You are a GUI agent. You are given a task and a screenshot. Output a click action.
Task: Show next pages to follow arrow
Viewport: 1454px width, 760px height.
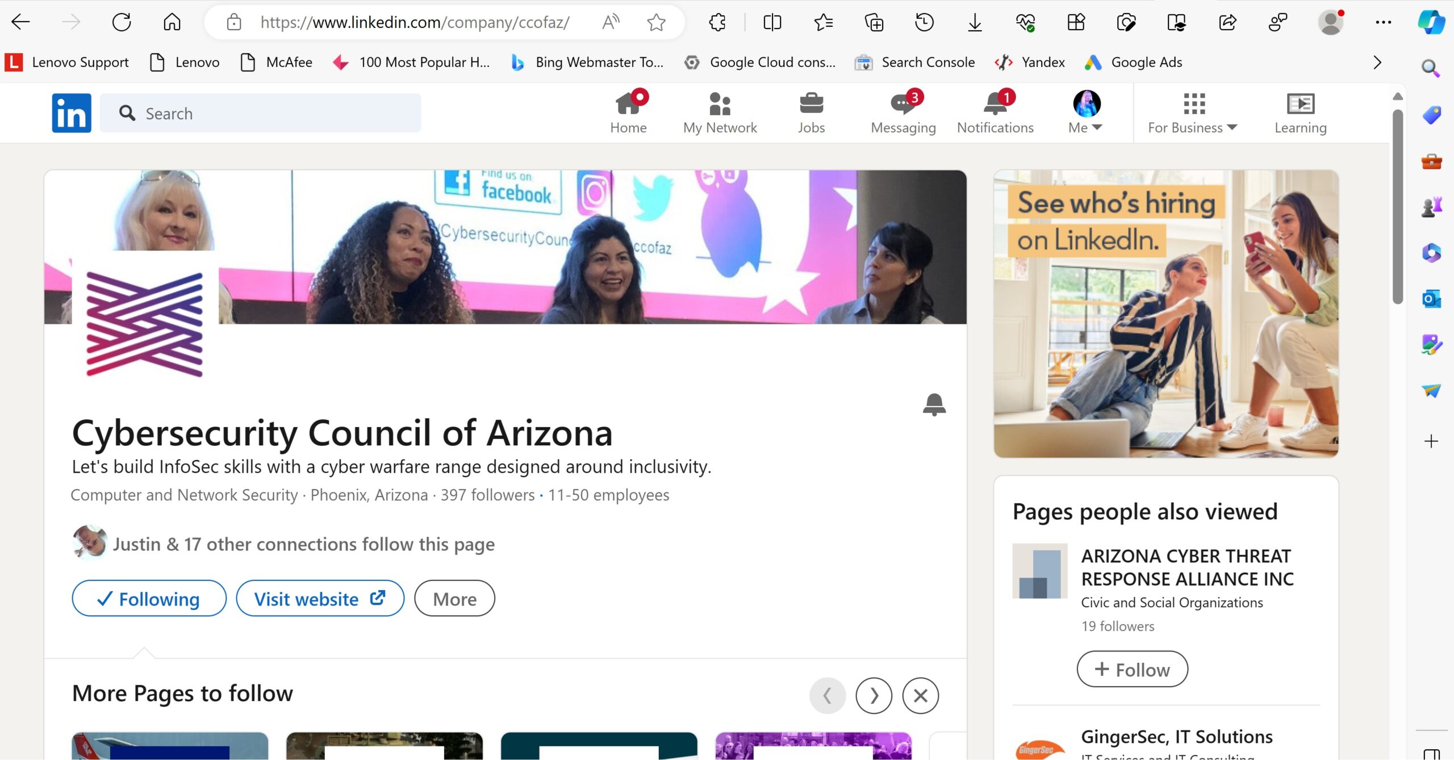point(874,695)
